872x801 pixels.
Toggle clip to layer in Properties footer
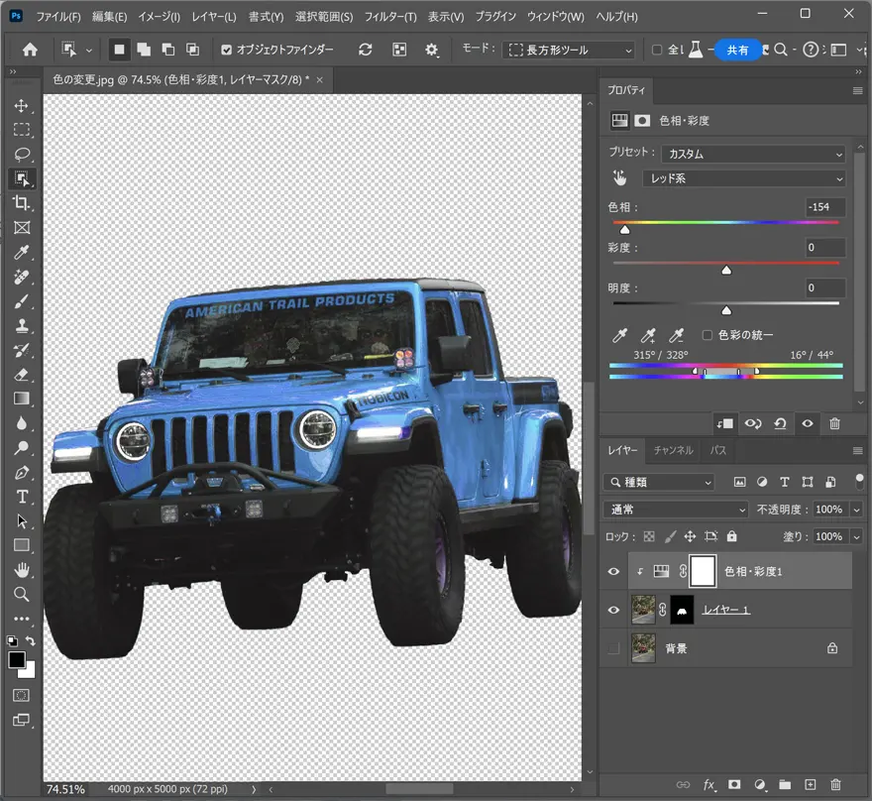[x=724, y=424]
